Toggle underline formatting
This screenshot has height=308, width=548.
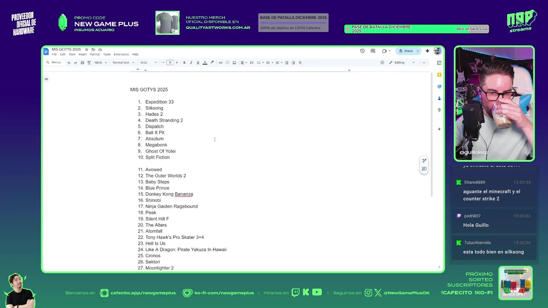[x=198, y=62]
